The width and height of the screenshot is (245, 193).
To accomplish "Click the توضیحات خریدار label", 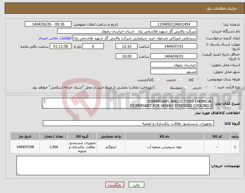I will coord(225,166).
